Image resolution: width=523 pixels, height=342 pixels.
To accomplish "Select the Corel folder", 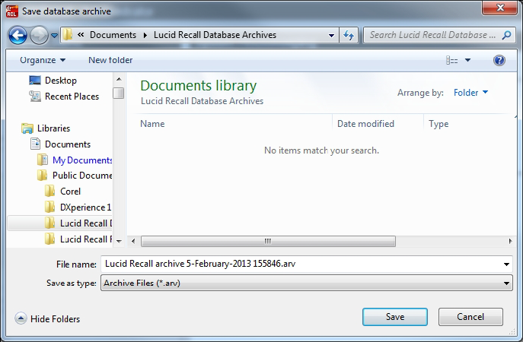I will click(70, 192).
